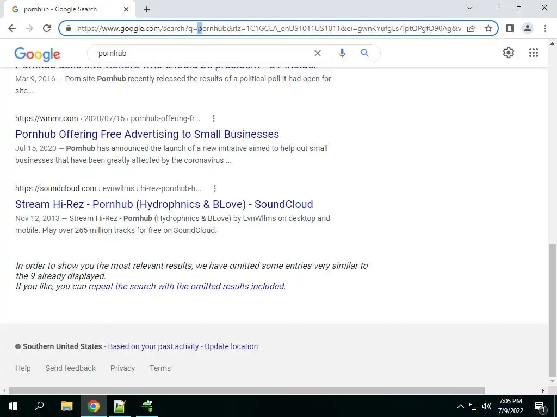Click the browser forward arrow

[x=29, y=28]
